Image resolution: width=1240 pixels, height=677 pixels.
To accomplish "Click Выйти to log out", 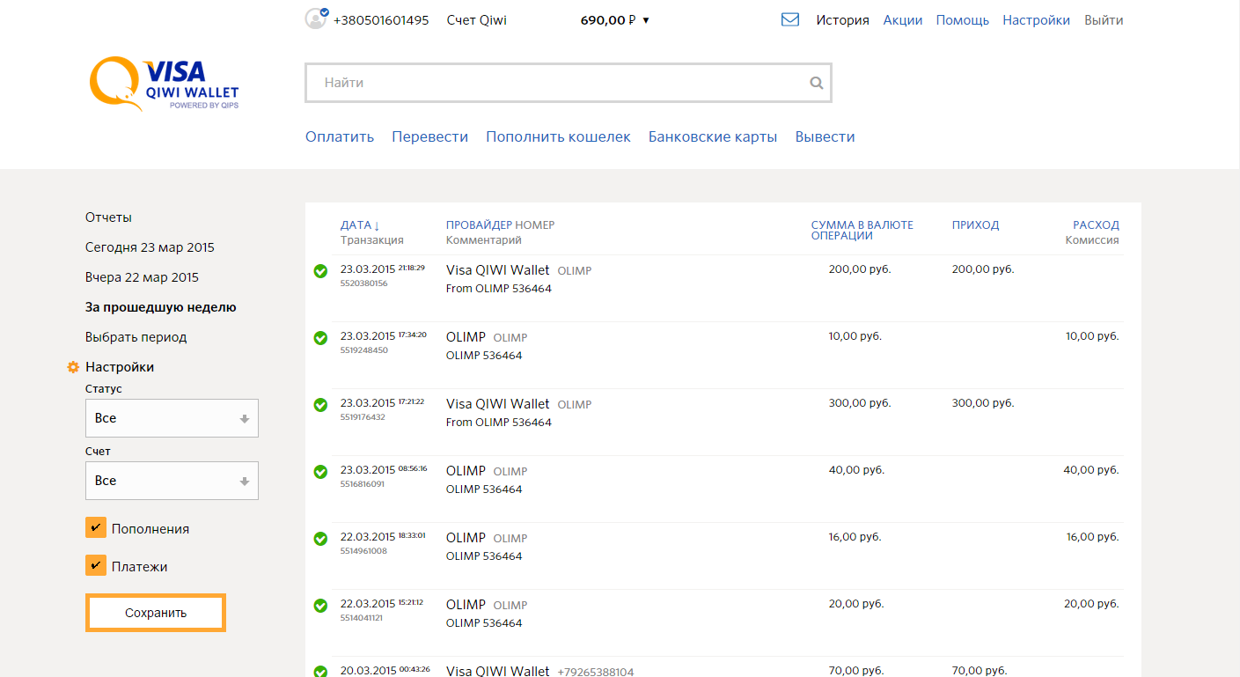I will (1104, 19).
